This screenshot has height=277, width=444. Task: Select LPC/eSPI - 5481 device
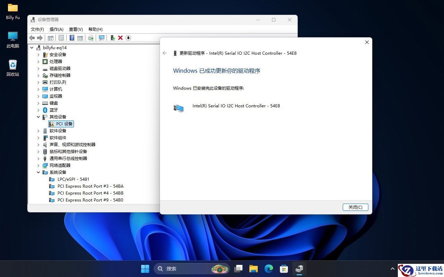[73, 179]
